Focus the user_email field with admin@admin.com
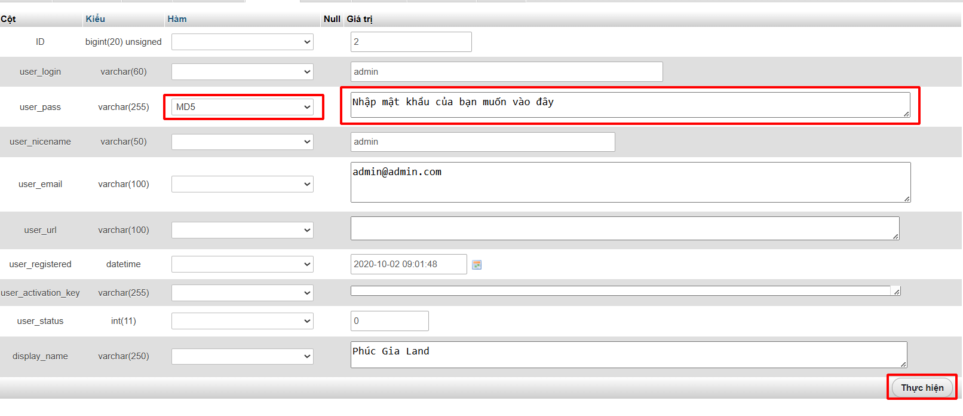This screenshot has height=416, width=963. [x=630, y=182]
